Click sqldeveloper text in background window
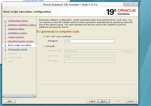This screenshot has height=106, width=151. [x=35, y=1]
